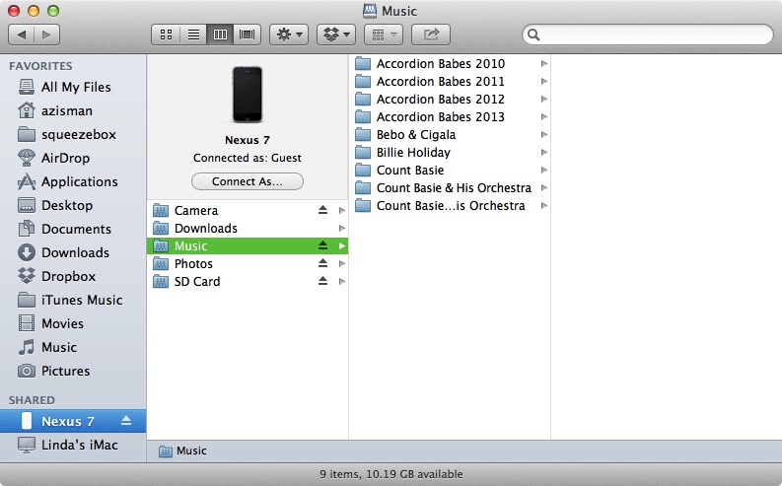Expand Billie Holiday arrow
This screenshot has height=486, width=782.
click(544, 153)
